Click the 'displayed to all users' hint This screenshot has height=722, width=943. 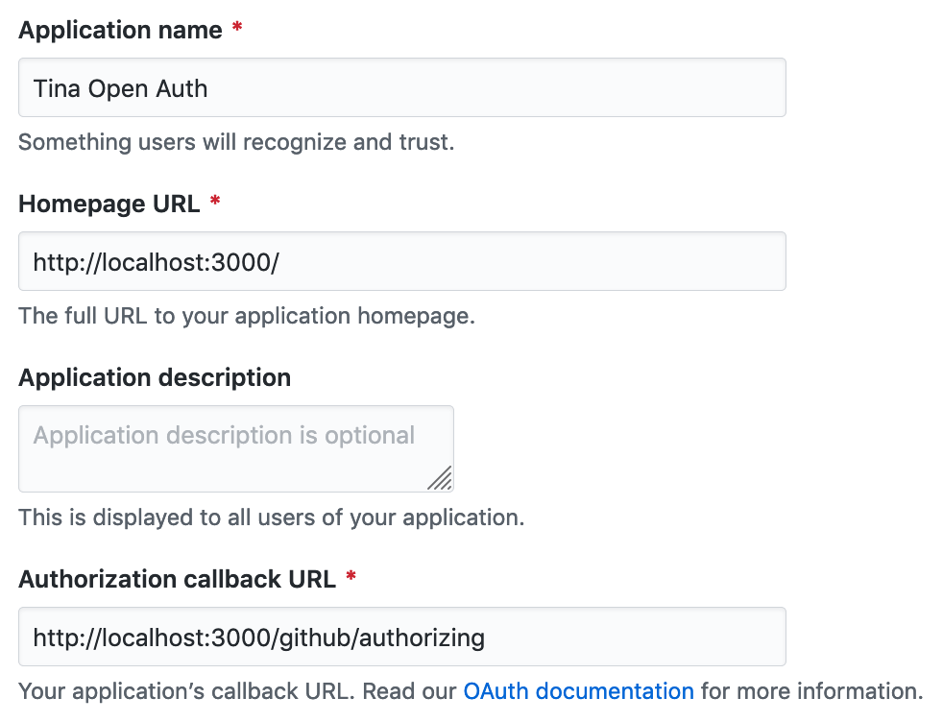(x=271, y=517)
